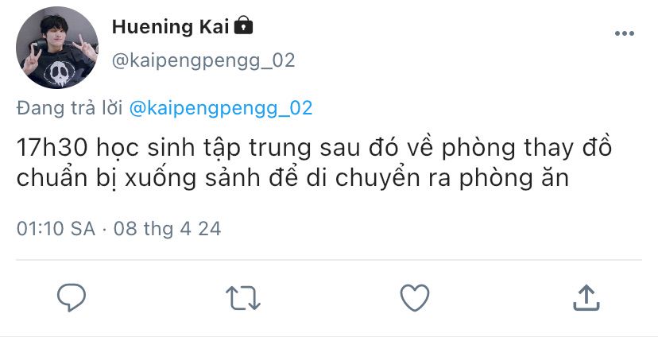Click the tweet line starting with "chuẩn bị xuống sảnh"

[x=292, y=178]
